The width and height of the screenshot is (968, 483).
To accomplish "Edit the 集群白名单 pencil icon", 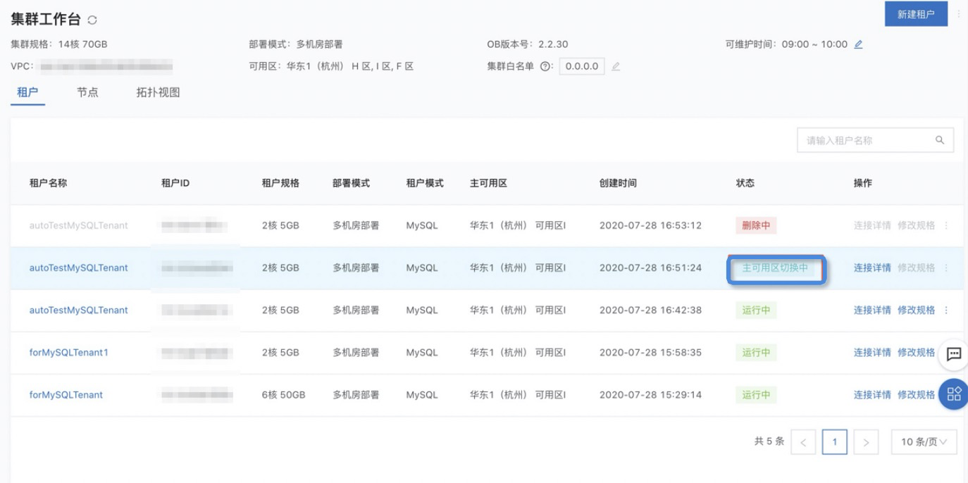I will point(616,67).
